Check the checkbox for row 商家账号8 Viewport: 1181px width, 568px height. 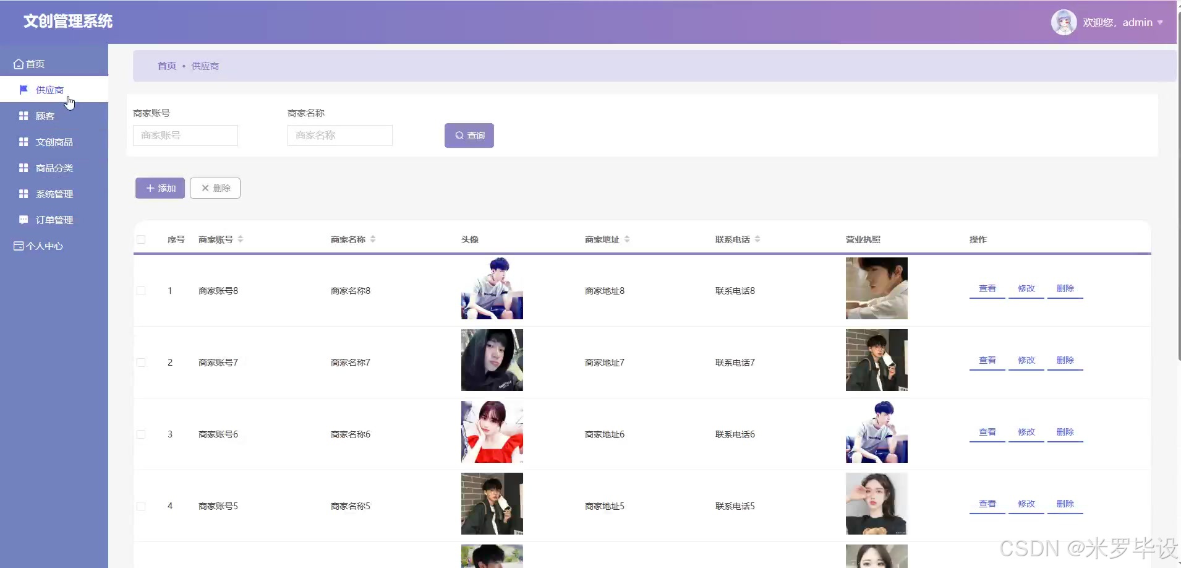(x=141, y=291)
